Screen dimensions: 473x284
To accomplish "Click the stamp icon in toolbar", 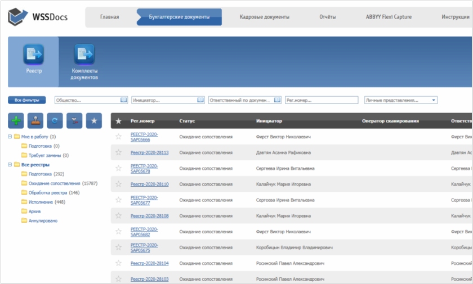I will [x=35, y=120].
